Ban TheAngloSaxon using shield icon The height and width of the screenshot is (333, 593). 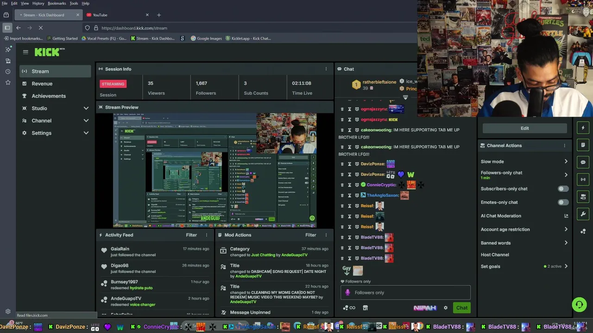(x=357, y=195)
